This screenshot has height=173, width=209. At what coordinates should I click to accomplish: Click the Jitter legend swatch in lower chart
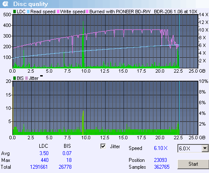point(26,78)
